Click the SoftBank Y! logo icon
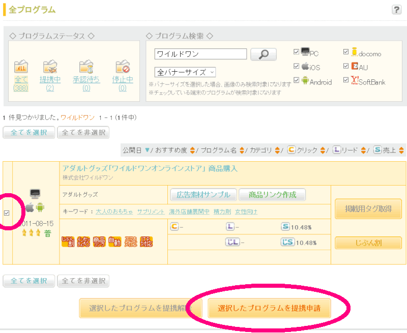 click(x=355, y=80)
